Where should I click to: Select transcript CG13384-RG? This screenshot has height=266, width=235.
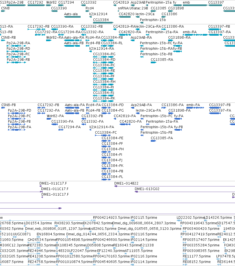pos(104,54)
